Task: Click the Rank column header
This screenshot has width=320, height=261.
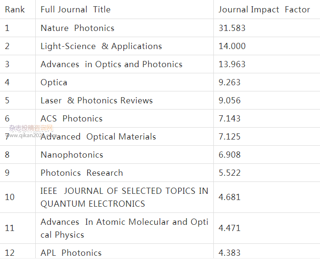Action: click(15, 10)
